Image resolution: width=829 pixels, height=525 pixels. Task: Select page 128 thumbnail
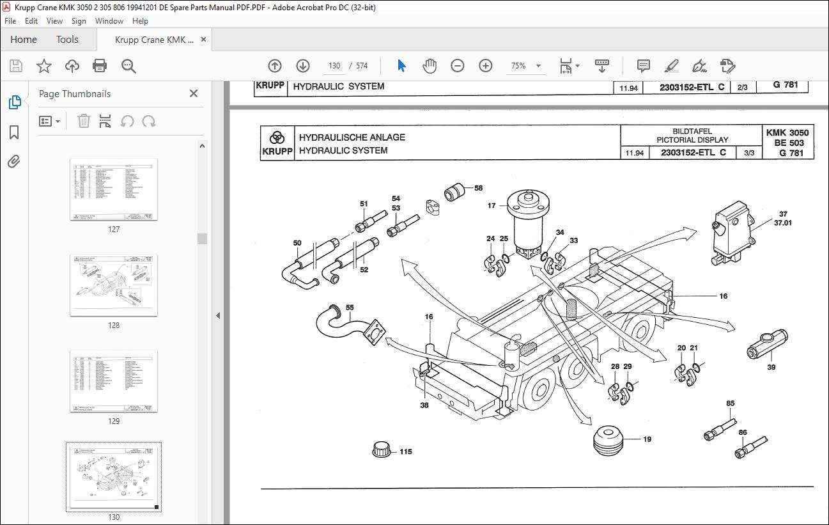[x=114, y=285]
